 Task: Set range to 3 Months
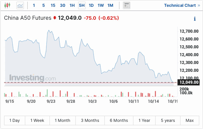pos(90,120)
